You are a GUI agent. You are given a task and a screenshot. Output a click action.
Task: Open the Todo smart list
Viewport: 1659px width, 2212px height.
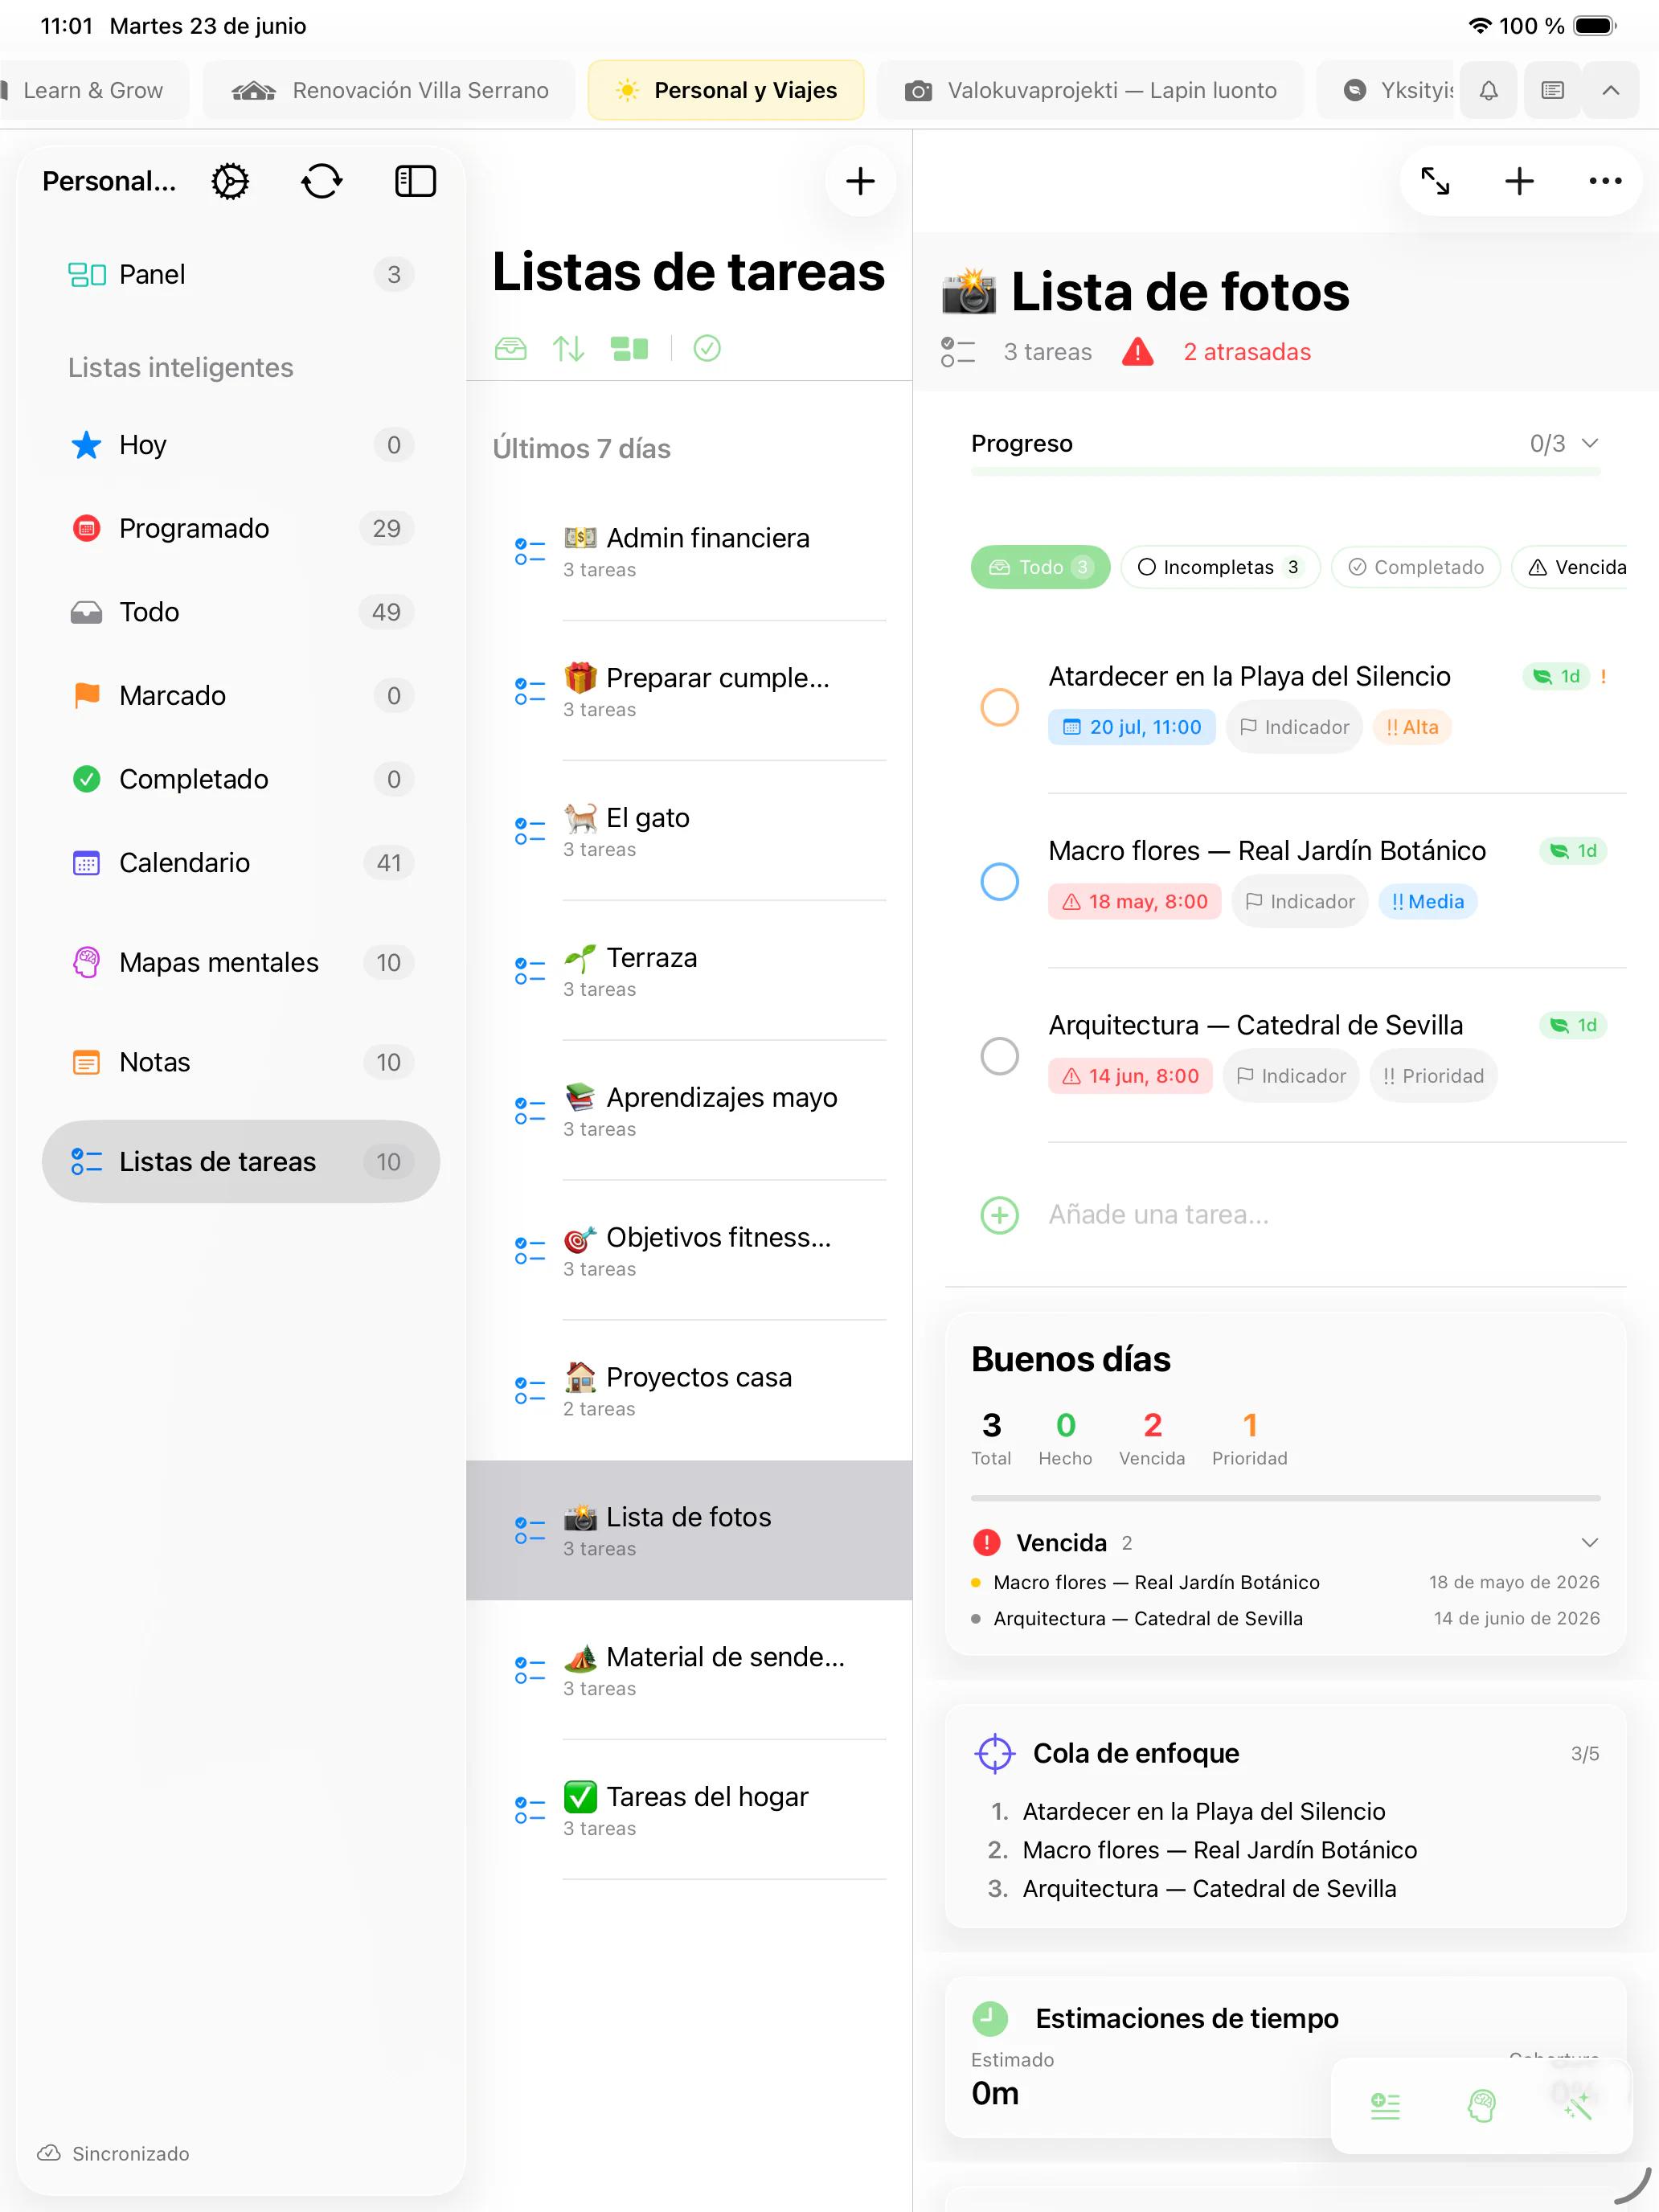[x=241, y=612]
